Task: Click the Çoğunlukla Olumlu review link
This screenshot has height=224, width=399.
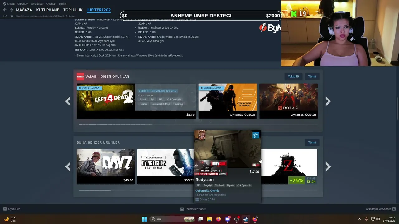Action: click(x=207, y=191)
